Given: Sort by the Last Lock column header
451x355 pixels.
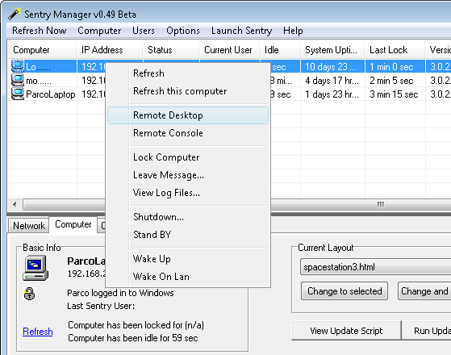Looking at the screenshot, I should tap(395, 50).
